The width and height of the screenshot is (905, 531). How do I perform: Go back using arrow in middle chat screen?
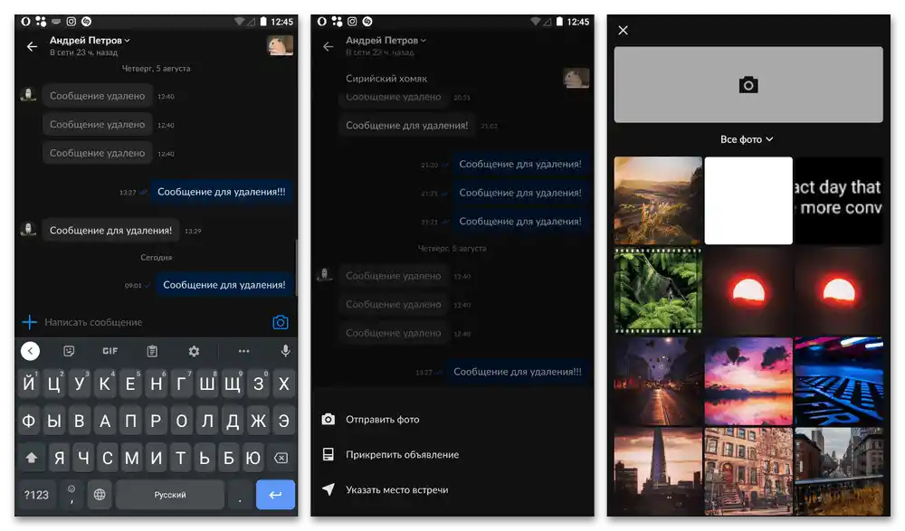pos(328,46)
